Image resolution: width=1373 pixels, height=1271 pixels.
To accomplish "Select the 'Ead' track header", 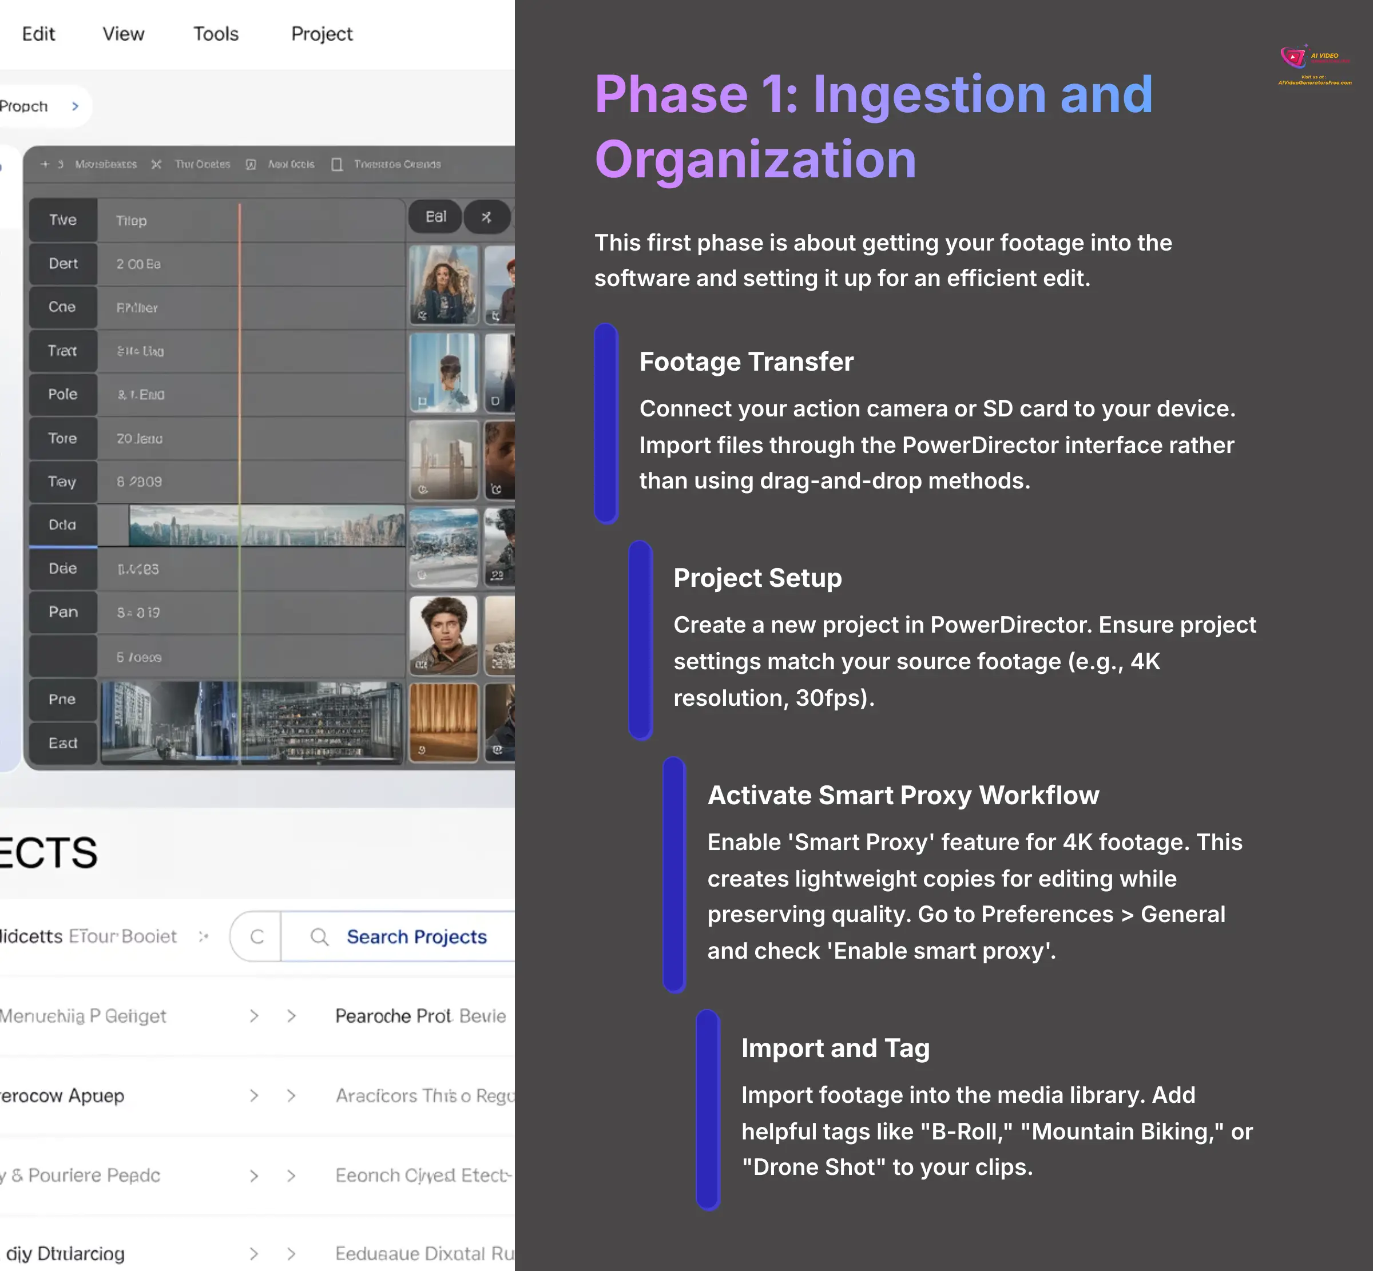I will click(62, 743).
